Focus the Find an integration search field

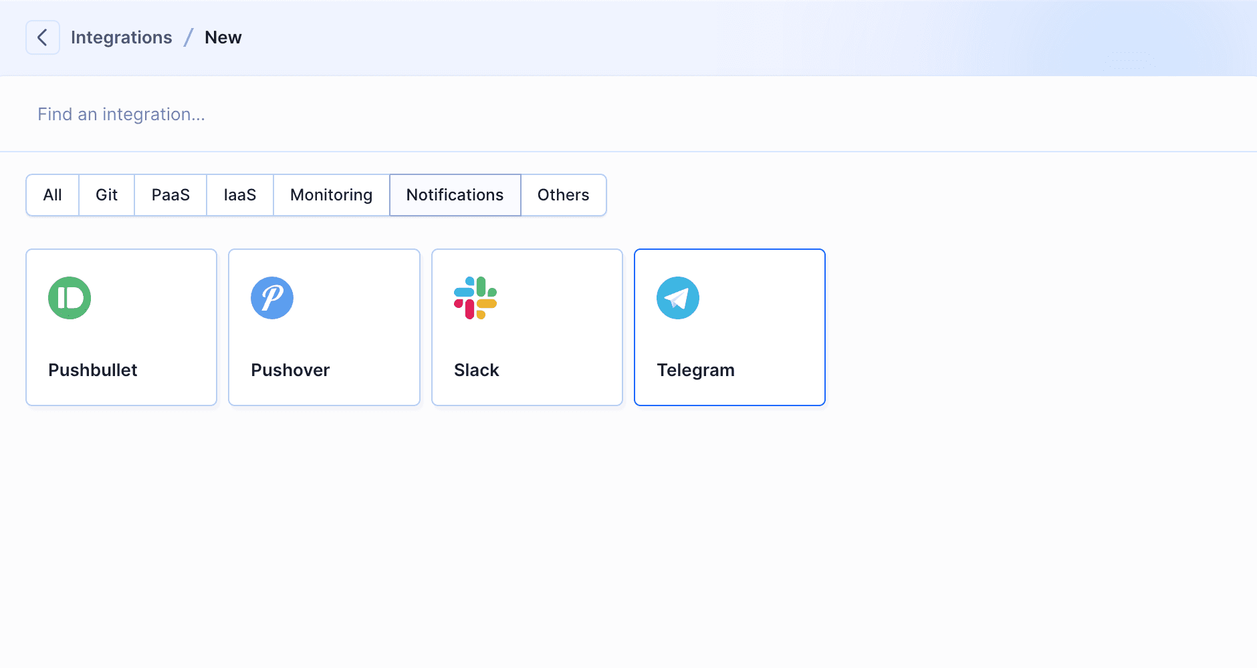[x=628, y=114]
